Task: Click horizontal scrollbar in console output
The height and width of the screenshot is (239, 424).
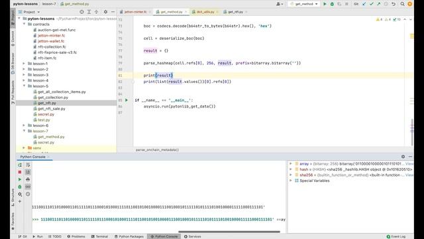Action: tap(229, 232)
